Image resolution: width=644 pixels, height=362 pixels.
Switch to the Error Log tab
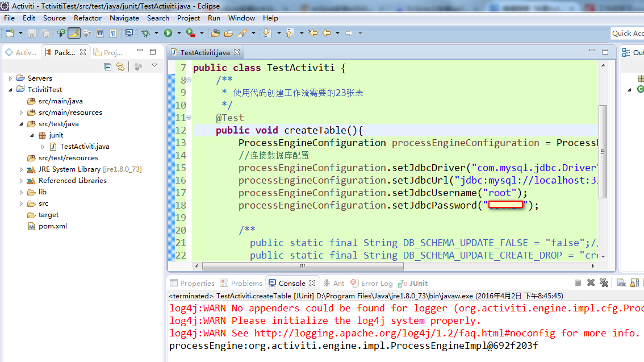click(371, 283)
